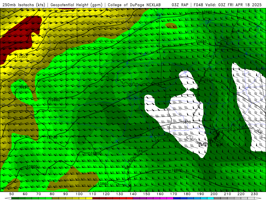Click the dark red swatch at 110 on color bar

coord(96,198)
